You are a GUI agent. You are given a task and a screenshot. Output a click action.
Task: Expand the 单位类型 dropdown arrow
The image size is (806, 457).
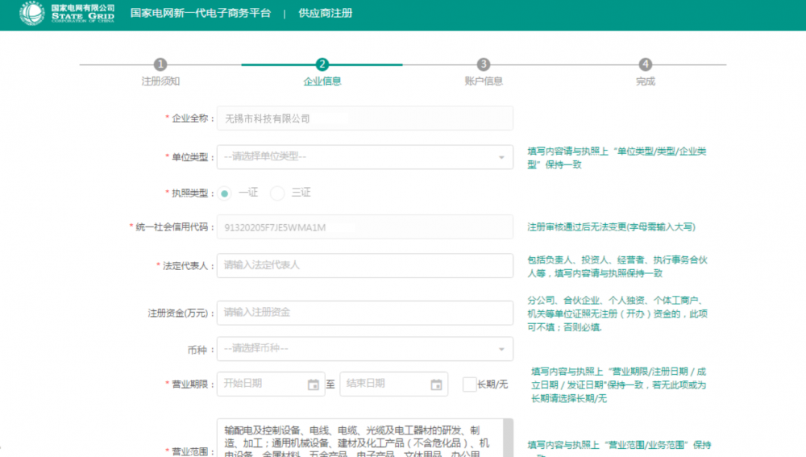(x=501, y=157)
